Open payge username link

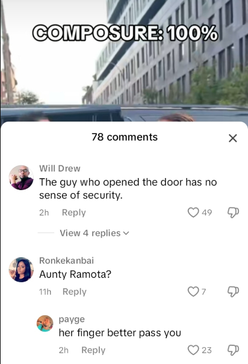click(x=72, y=319)
